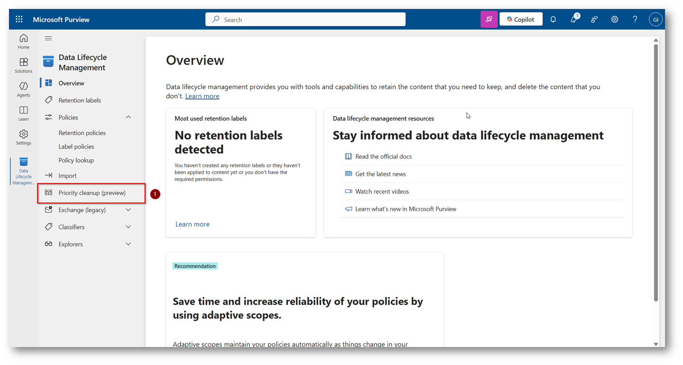Follow the Learn more link in description
The width and height of the screenshot is (683, 365).
(x=202, y=96)
